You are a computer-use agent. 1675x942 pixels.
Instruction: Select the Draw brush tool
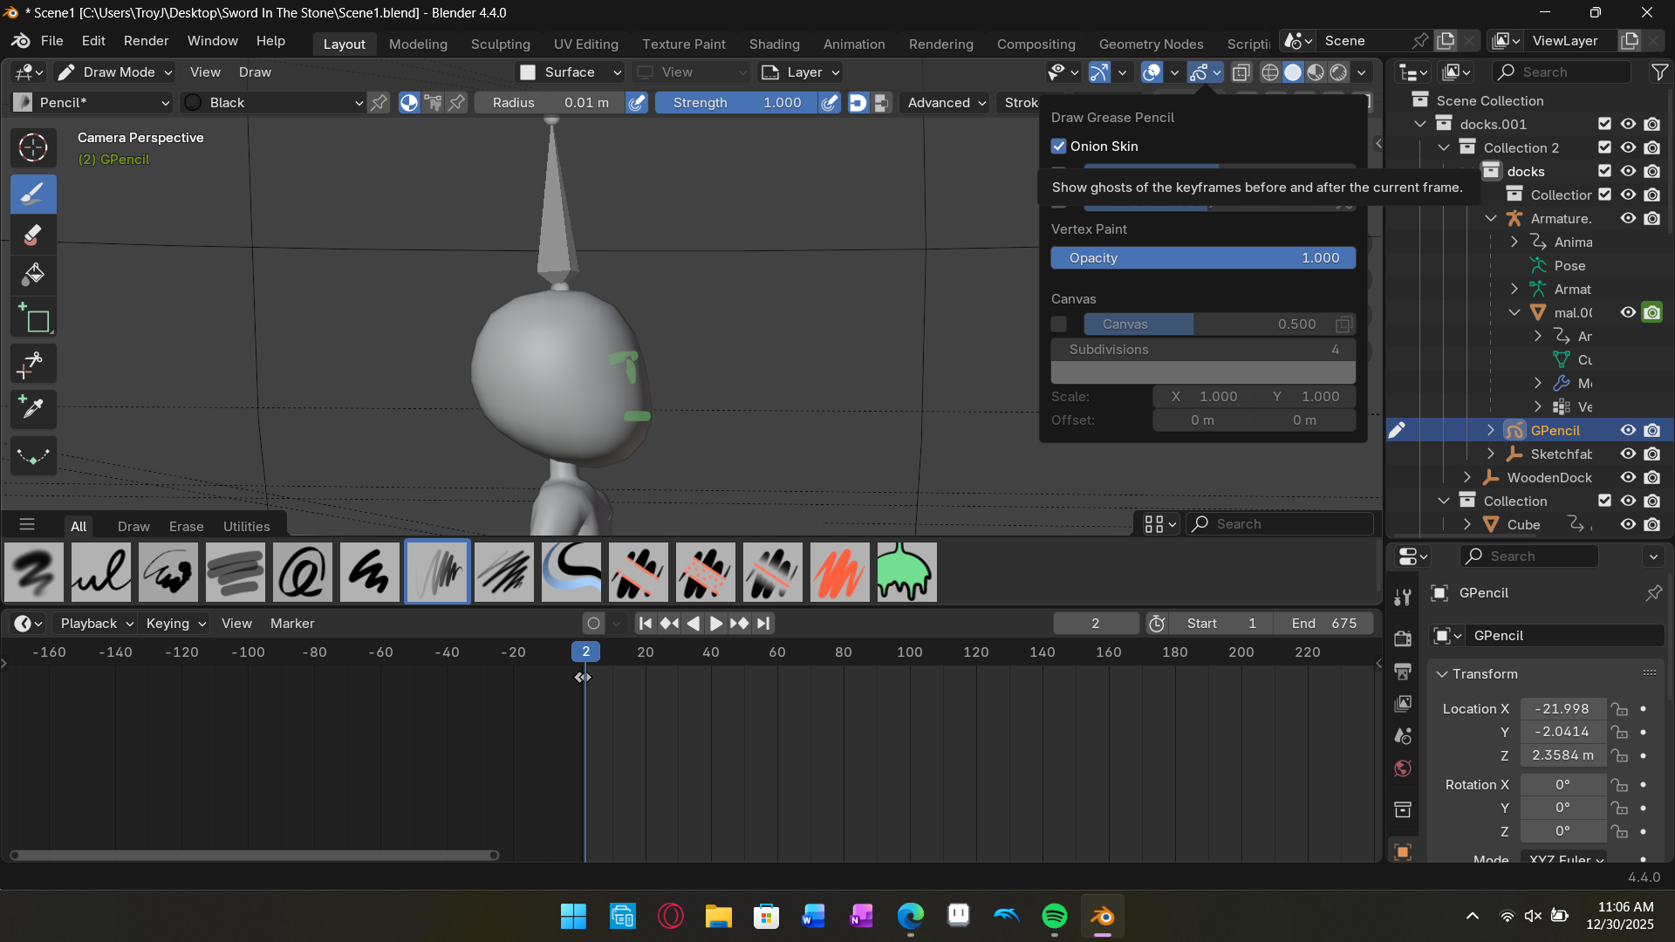[x=33, y=194]
